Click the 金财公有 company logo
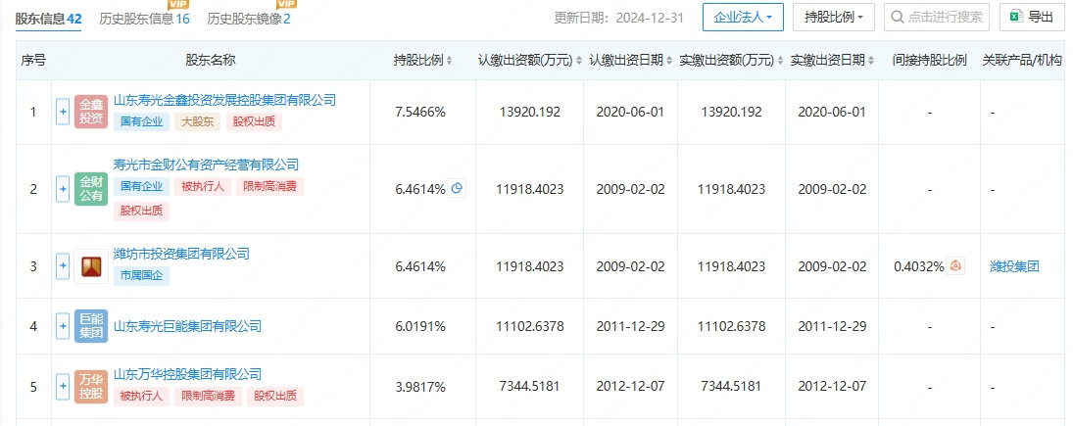Image resolution: width=1073 pixels, height=426 pixels. click(91, 189)
